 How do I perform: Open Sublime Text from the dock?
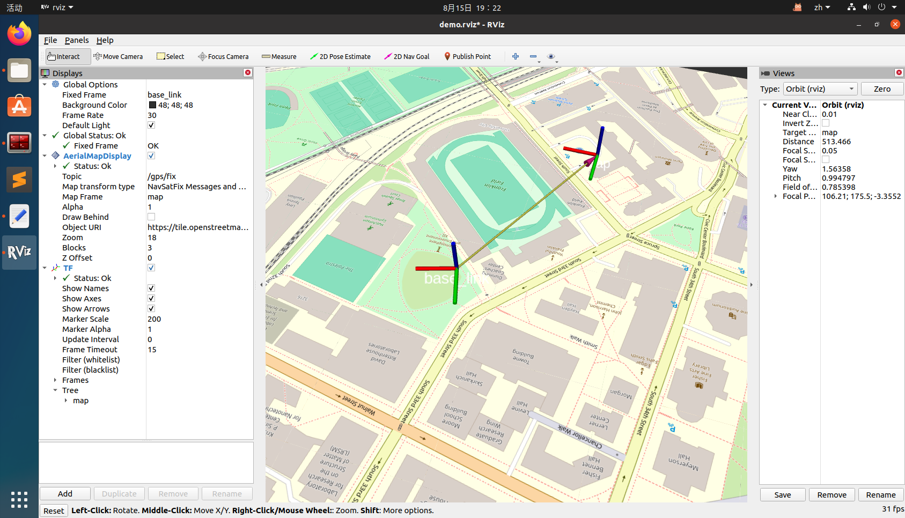point(19,180)
